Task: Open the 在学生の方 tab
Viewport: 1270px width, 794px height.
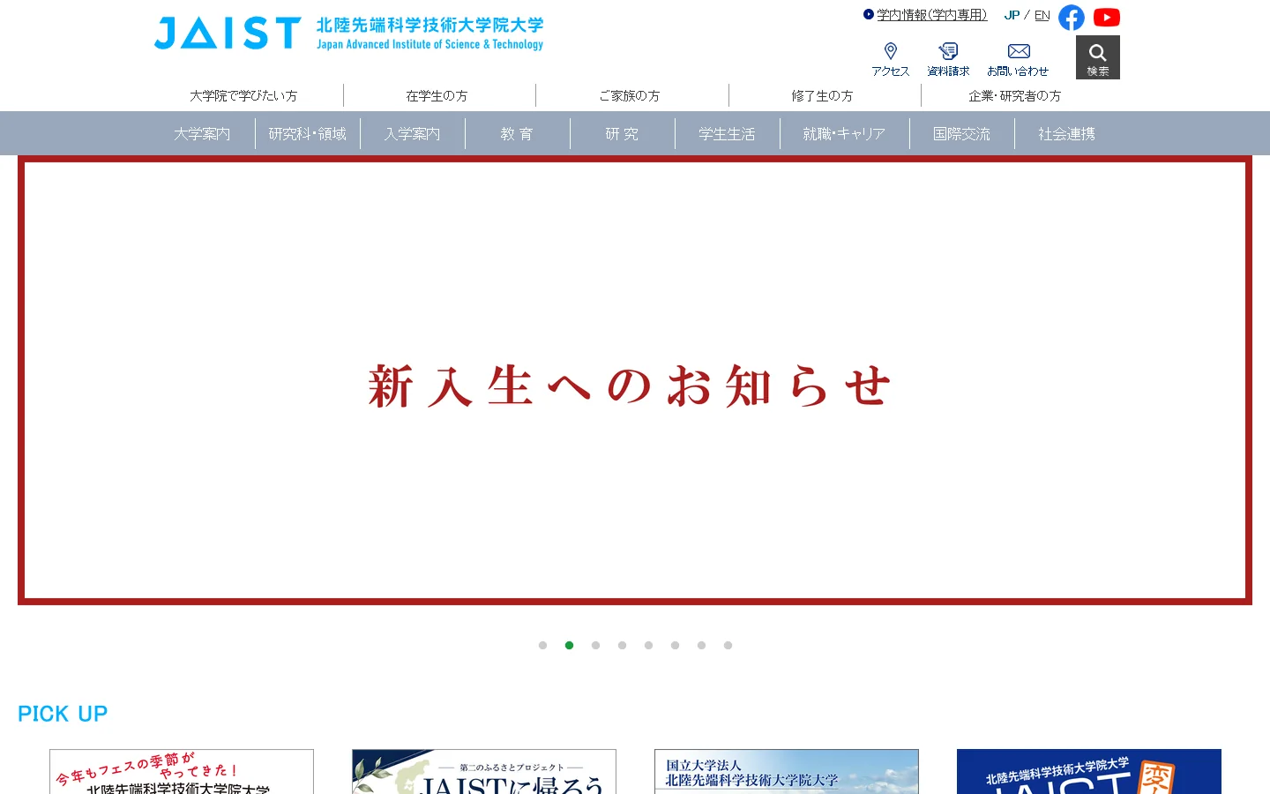Action: [437, 95]
